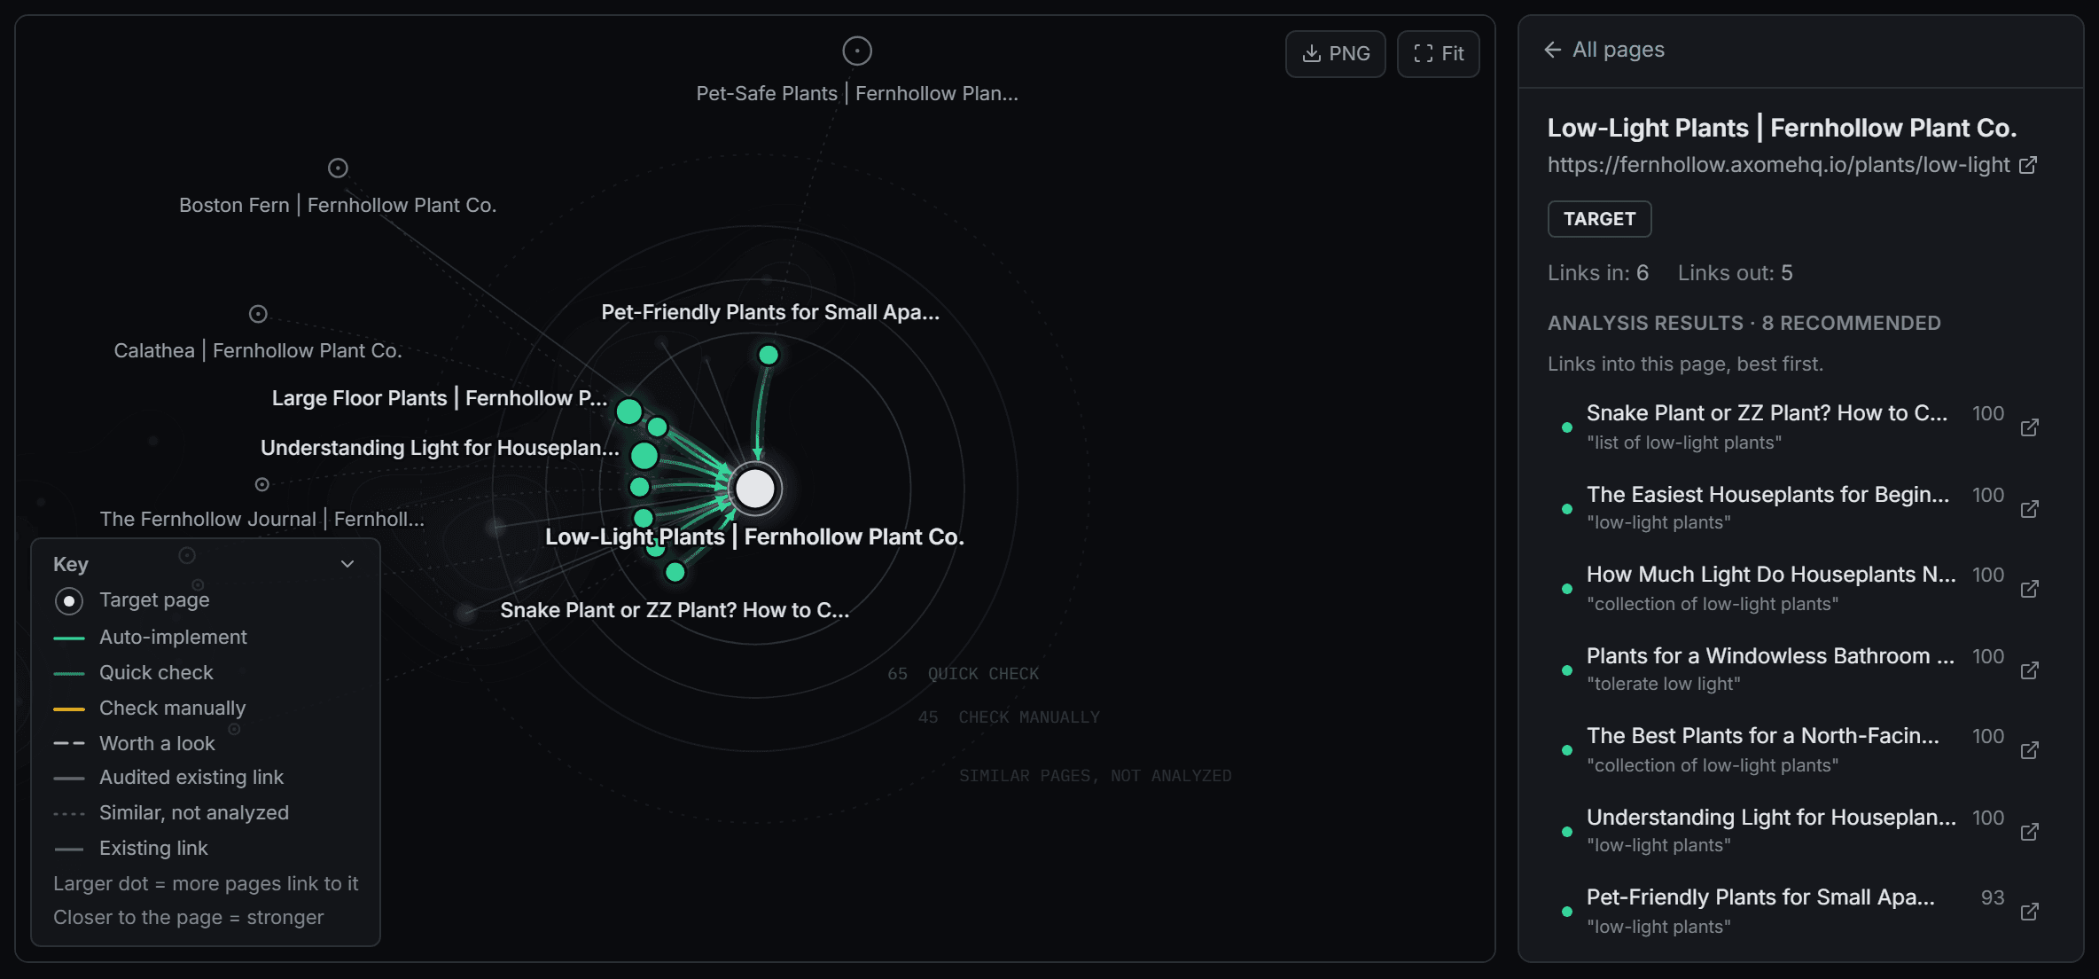The image size is (2099, 979).
Task: Click the Links out: 5 stat
Action: 1735,273
